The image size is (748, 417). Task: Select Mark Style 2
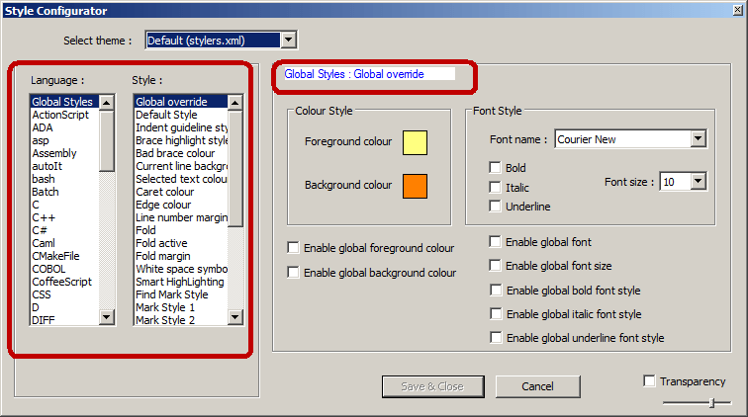point(181,320)
